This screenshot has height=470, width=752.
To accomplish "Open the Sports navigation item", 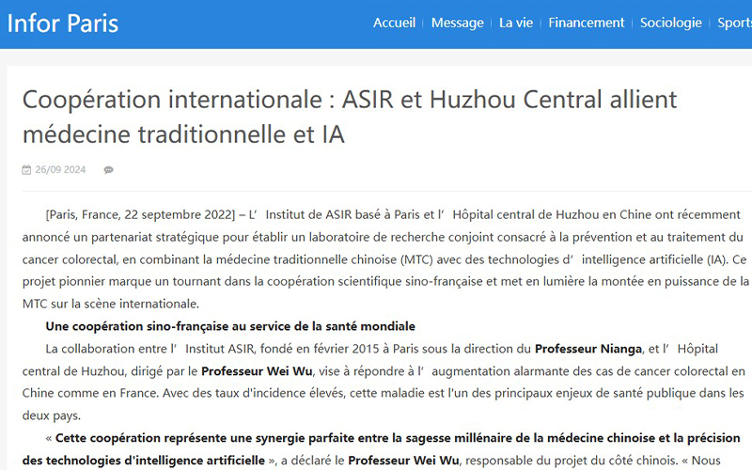I will coord(735,23).
